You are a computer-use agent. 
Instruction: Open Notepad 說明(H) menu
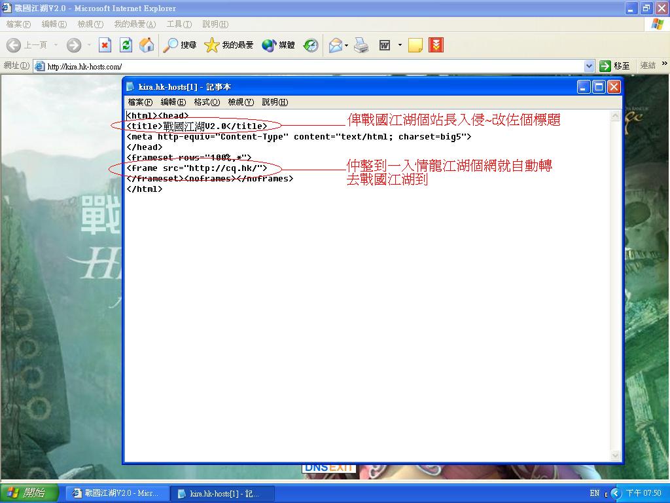[275, 102]
